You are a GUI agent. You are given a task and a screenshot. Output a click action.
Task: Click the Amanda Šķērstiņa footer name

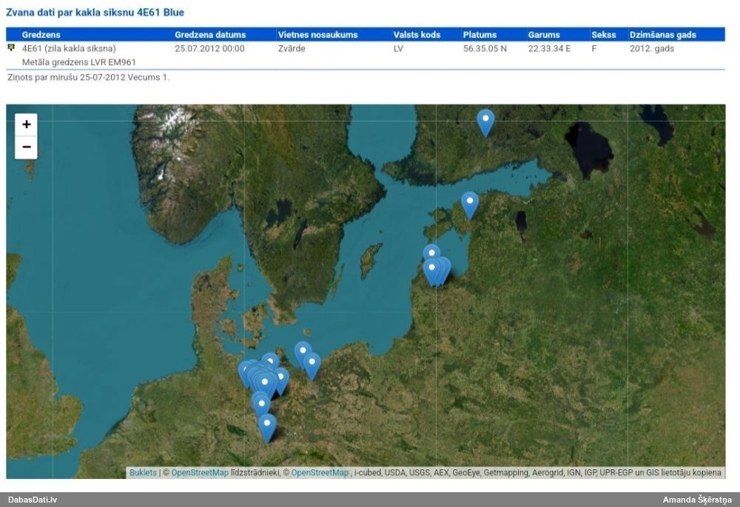pyautogui.click(x=696, y=500)
